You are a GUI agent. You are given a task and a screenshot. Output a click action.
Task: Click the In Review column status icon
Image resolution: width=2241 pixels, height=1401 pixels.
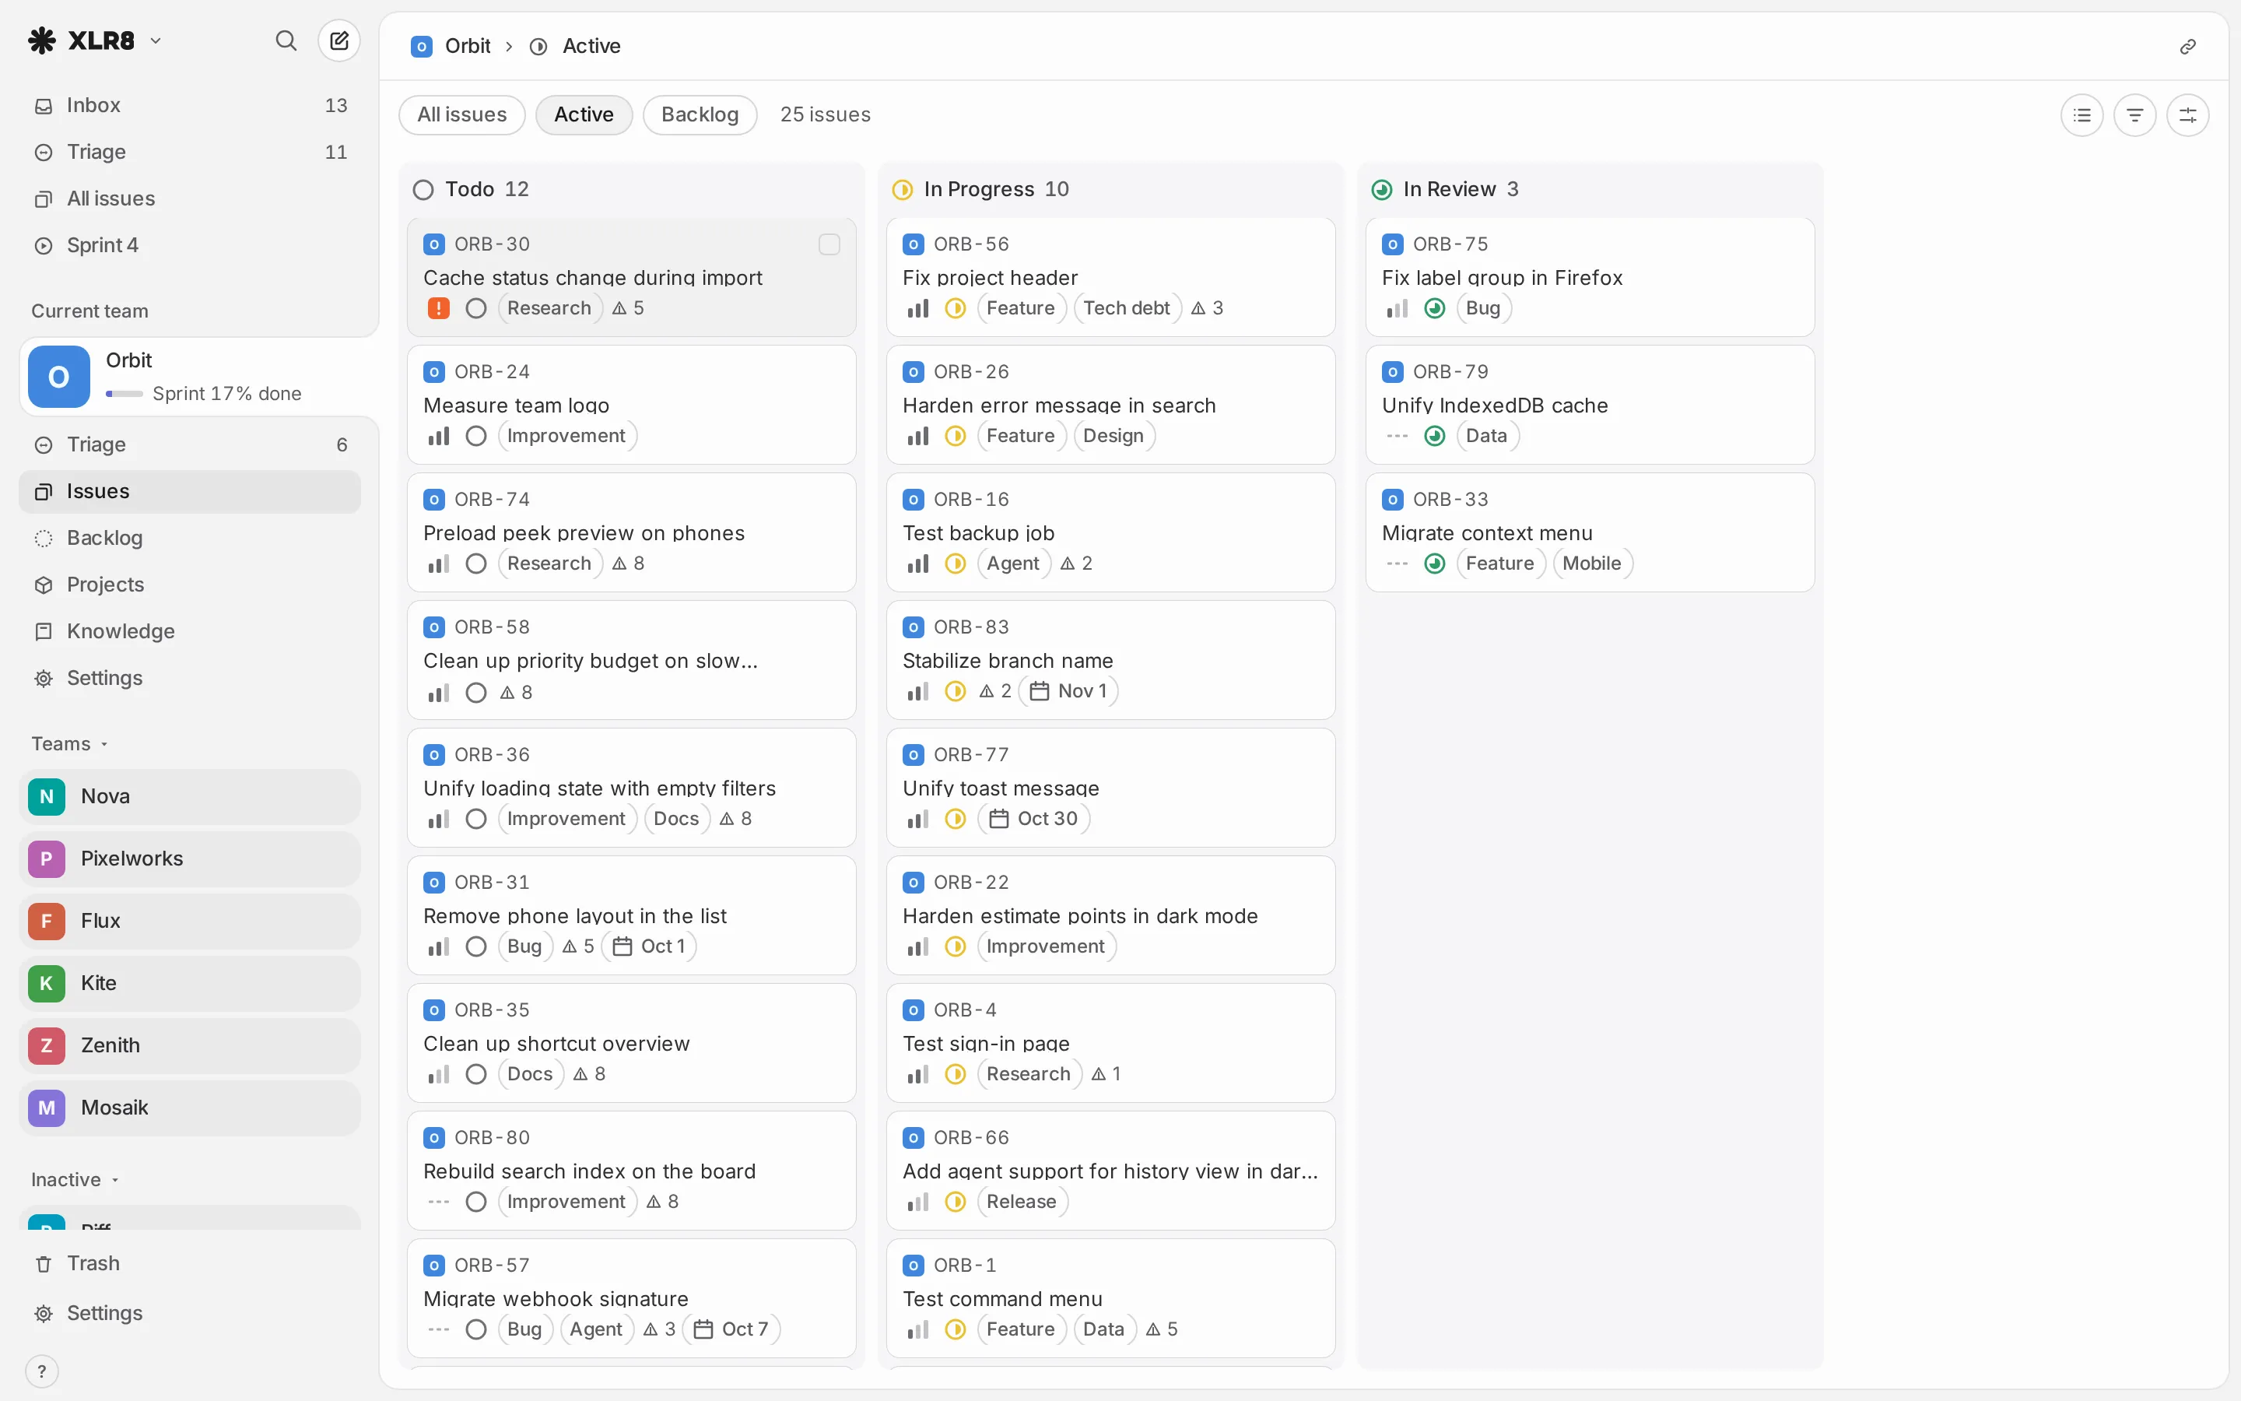pos(1382,190)
